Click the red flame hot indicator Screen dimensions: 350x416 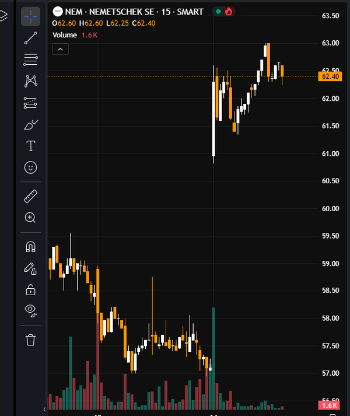coord(229,12)
